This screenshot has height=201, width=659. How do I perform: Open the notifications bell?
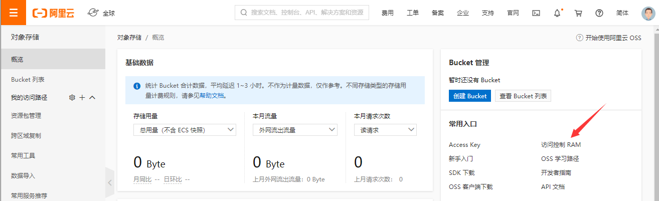pos(557,13)
